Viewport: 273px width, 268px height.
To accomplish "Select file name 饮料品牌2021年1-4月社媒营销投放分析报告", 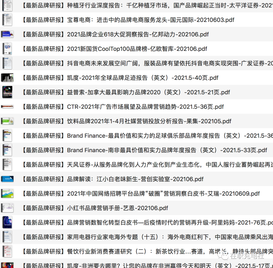I will pyautogui.click(x=127, y=121).
